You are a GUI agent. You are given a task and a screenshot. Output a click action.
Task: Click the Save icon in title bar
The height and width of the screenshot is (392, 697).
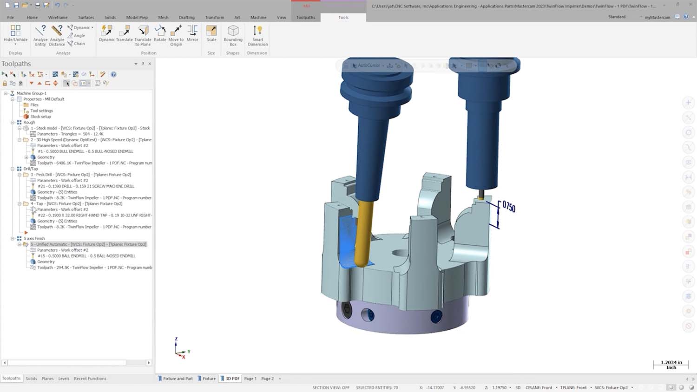point(16,5)
